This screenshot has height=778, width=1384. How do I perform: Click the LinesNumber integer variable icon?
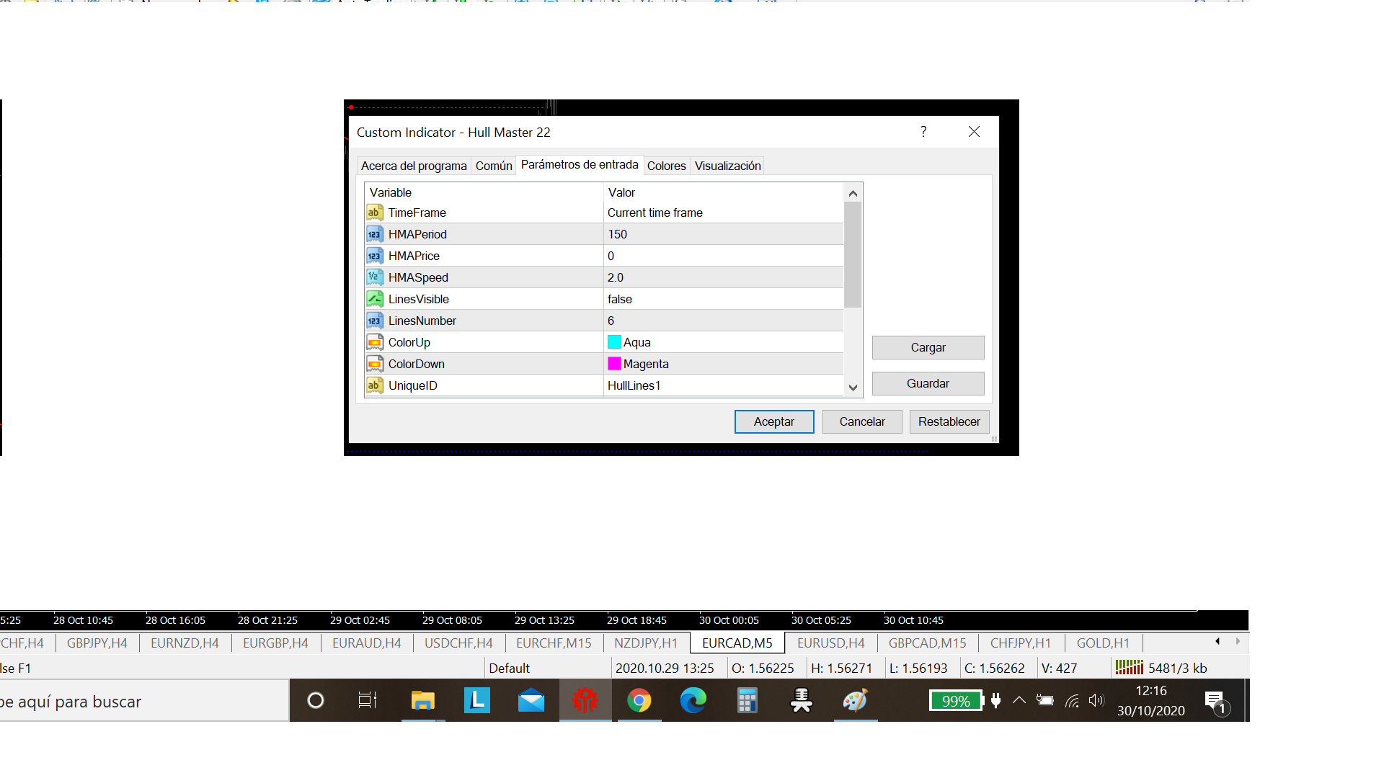click(374, 321)
